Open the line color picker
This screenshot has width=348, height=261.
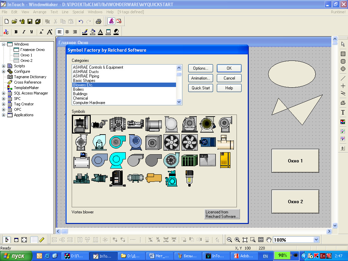coord(85,32)
